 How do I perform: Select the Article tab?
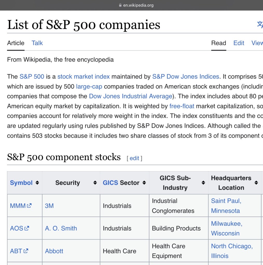pyautogui.click(x=16, y=43)
